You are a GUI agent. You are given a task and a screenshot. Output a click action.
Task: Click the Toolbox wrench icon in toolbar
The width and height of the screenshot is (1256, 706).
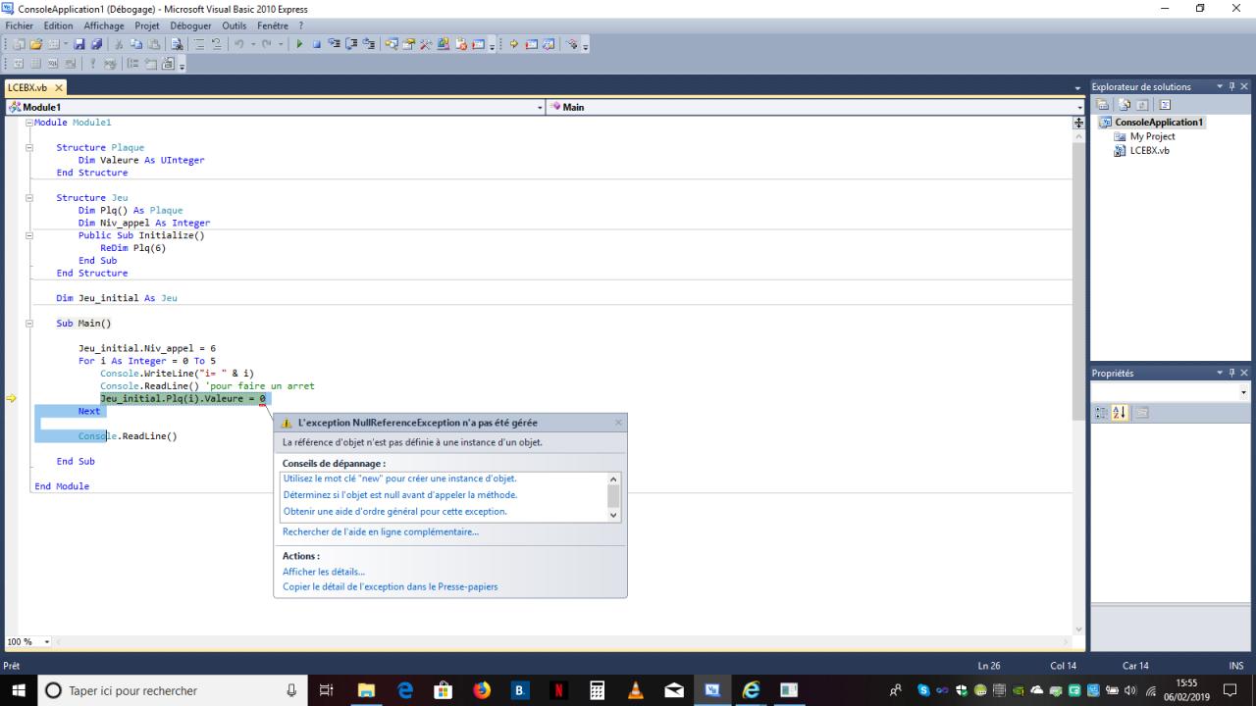(x=427, y=44)
